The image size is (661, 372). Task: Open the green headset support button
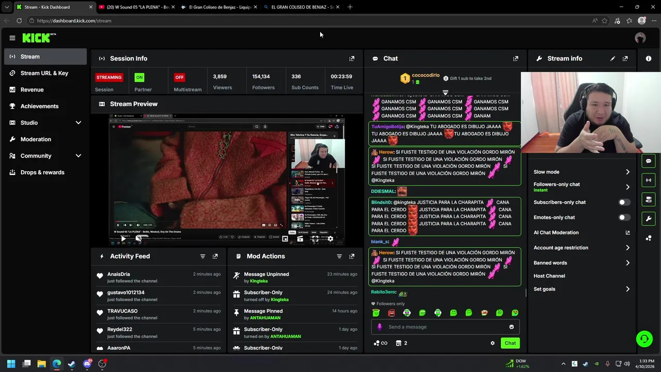(644, 339)
